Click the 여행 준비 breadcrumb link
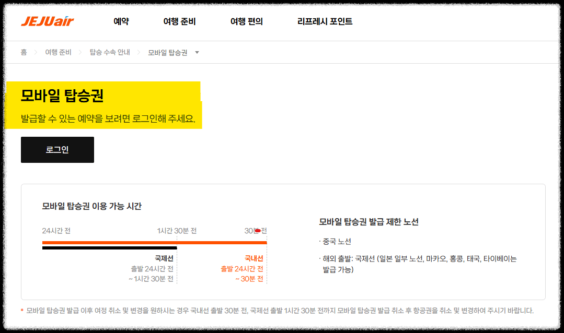This screenshot has height=333, width=564. coord(57,52)
